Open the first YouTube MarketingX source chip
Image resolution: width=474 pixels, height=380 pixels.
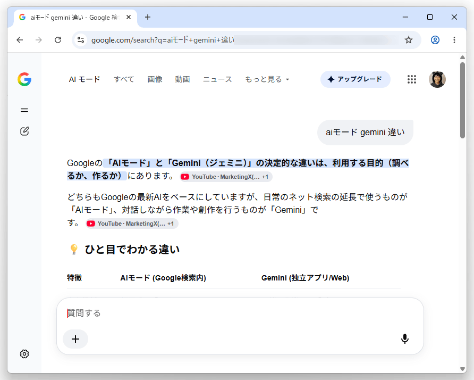[x=226, y=177]
